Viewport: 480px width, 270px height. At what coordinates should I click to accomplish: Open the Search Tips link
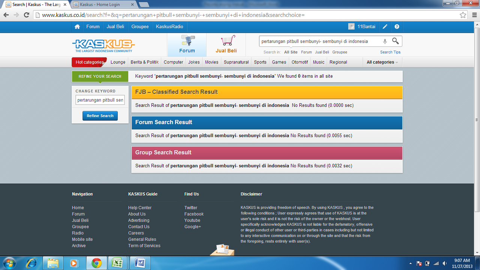pos(390,52)
